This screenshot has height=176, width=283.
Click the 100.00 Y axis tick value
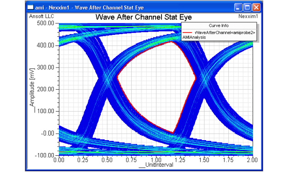46,111
